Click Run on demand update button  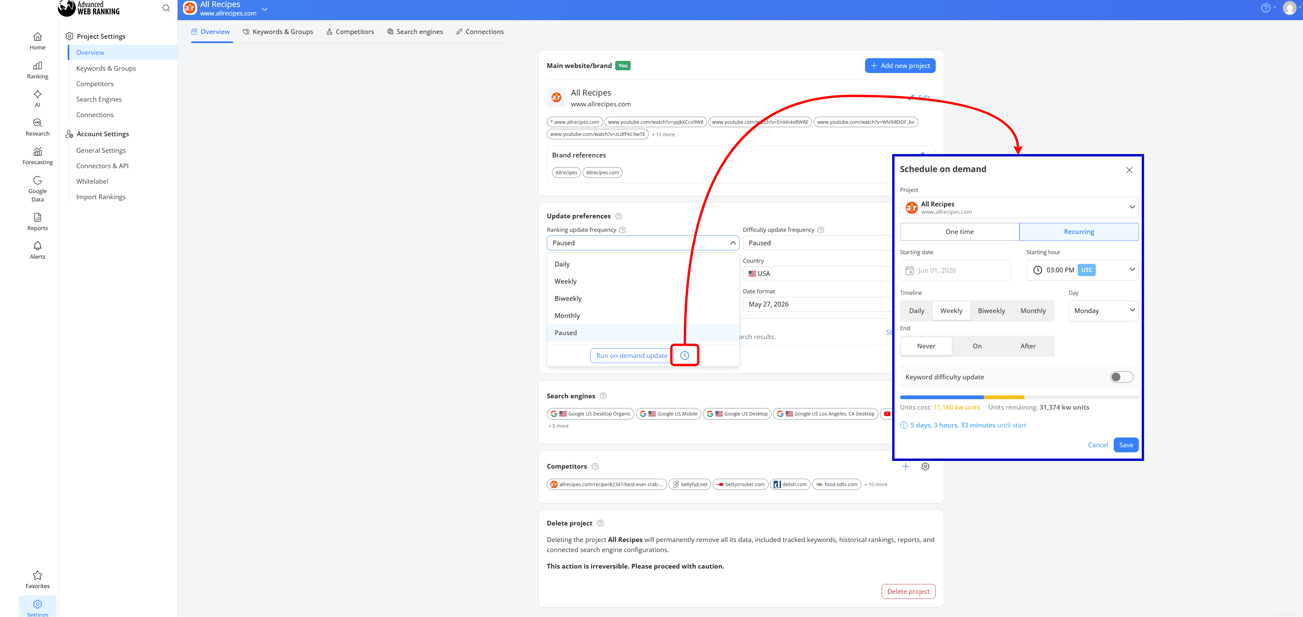coord(632,356)
